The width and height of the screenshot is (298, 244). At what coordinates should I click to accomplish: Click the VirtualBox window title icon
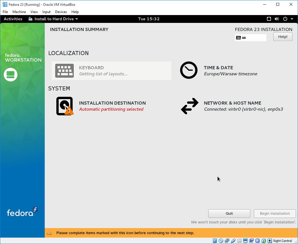pyautogui.click(x=5, y=4)
